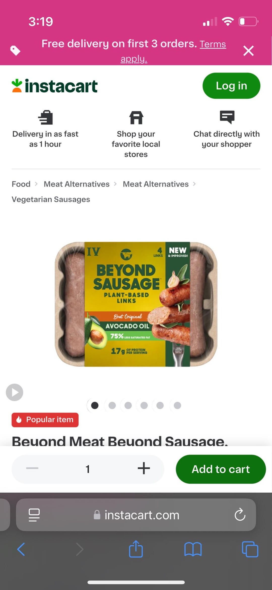This screenshot has height=590, width=272.
Task: Tap the local stores storefront icon
Action: (x=136, y=117)
